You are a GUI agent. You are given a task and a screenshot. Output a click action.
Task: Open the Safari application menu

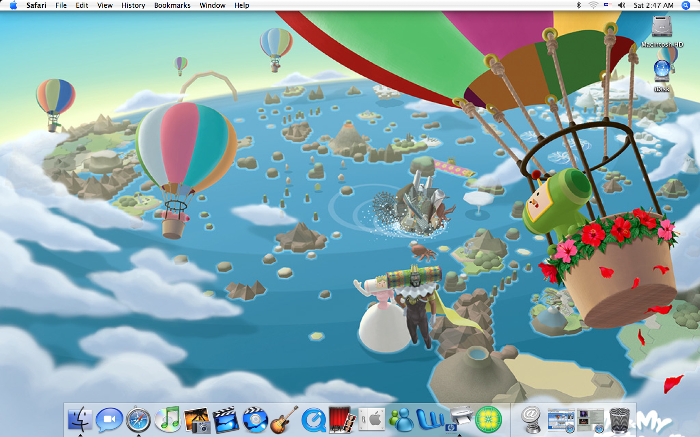pyautogui.click(x=36, y=5)
